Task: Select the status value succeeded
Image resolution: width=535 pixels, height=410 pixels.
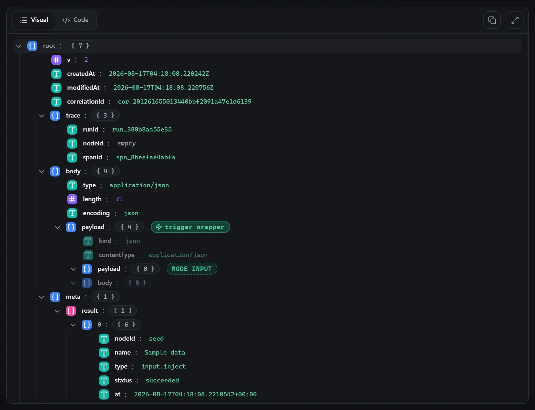Action: pyautogui.click(x=162, y=380)
